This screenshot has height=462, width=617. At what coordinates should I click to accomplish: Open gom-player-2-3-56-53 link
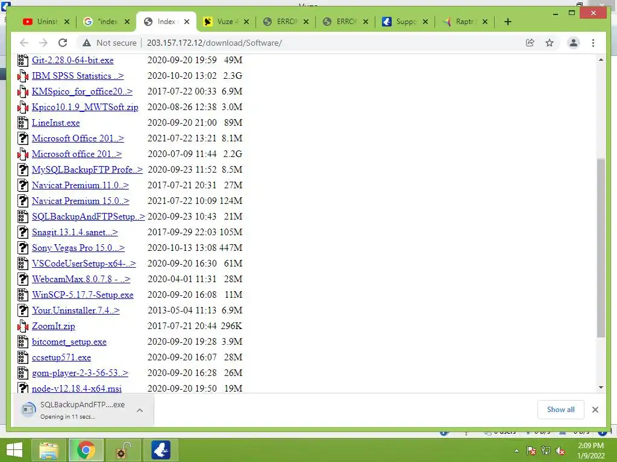(x=80, y=373)
